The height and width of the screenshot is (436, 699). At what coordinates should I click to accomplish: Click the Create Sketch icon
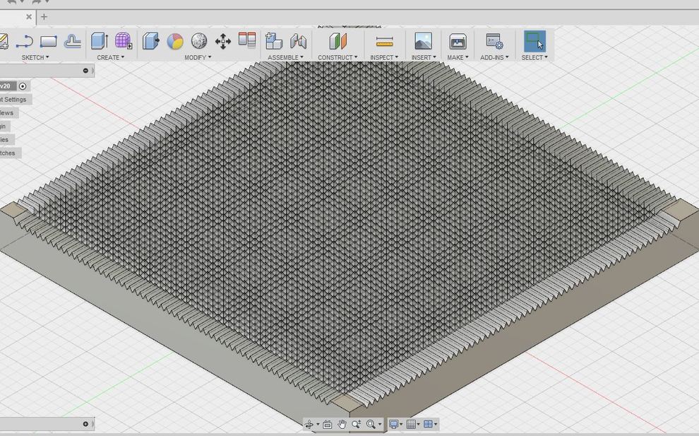[x=4, y=42]
